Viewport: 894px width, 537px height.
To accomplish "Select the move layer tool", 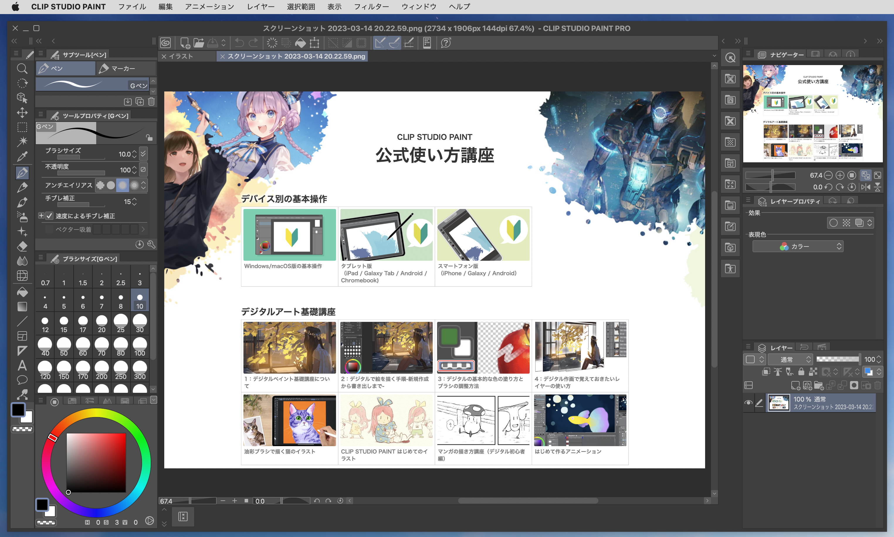I will tap(22, 113).
